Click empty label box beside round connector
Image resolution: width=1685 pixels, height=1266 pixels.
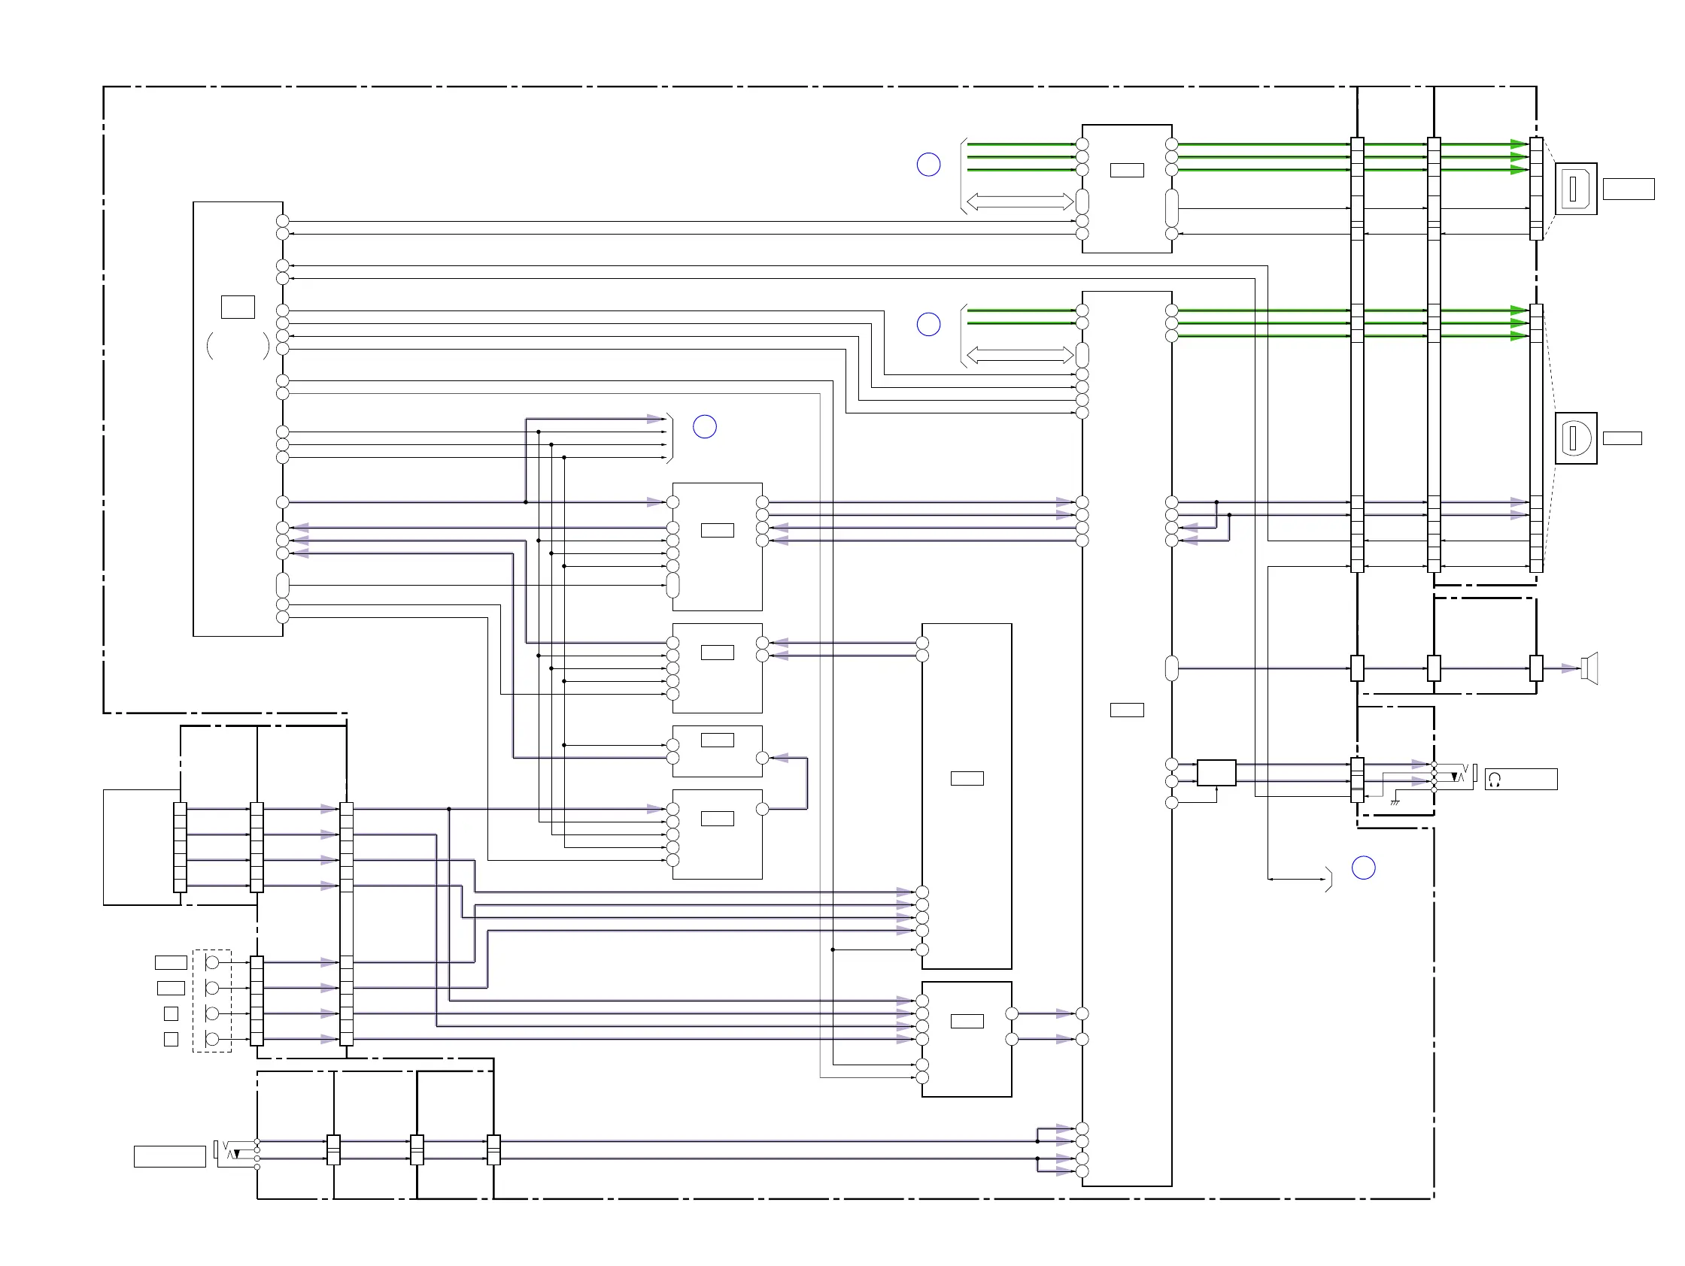tap(1622, 438)
